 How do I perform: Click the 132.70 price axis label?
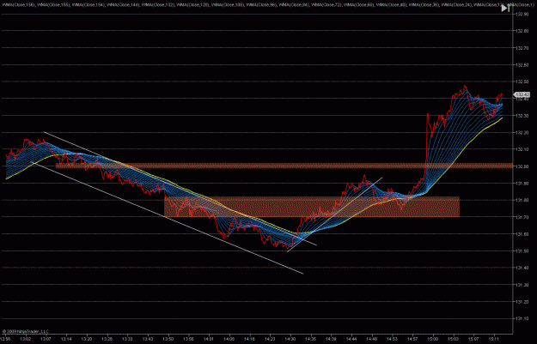click(522, 48)
